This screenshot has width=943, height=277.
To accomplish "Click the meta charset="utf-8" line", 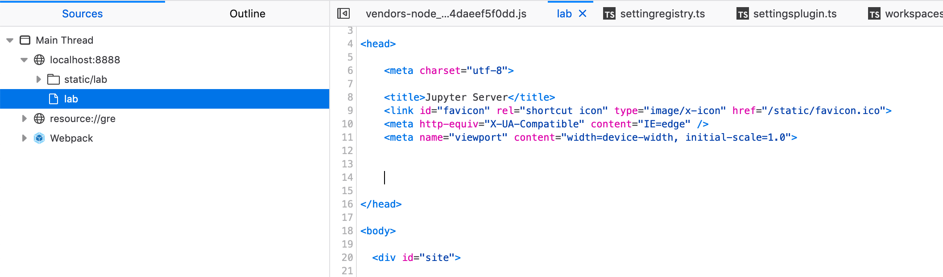I will 449,70.
